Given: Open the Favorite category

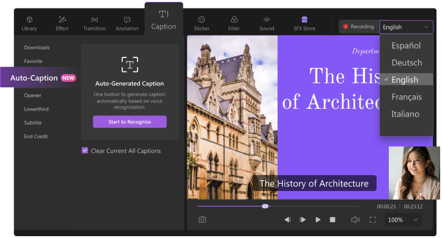Looking at the screenshot, I should [x=33, y=61].
